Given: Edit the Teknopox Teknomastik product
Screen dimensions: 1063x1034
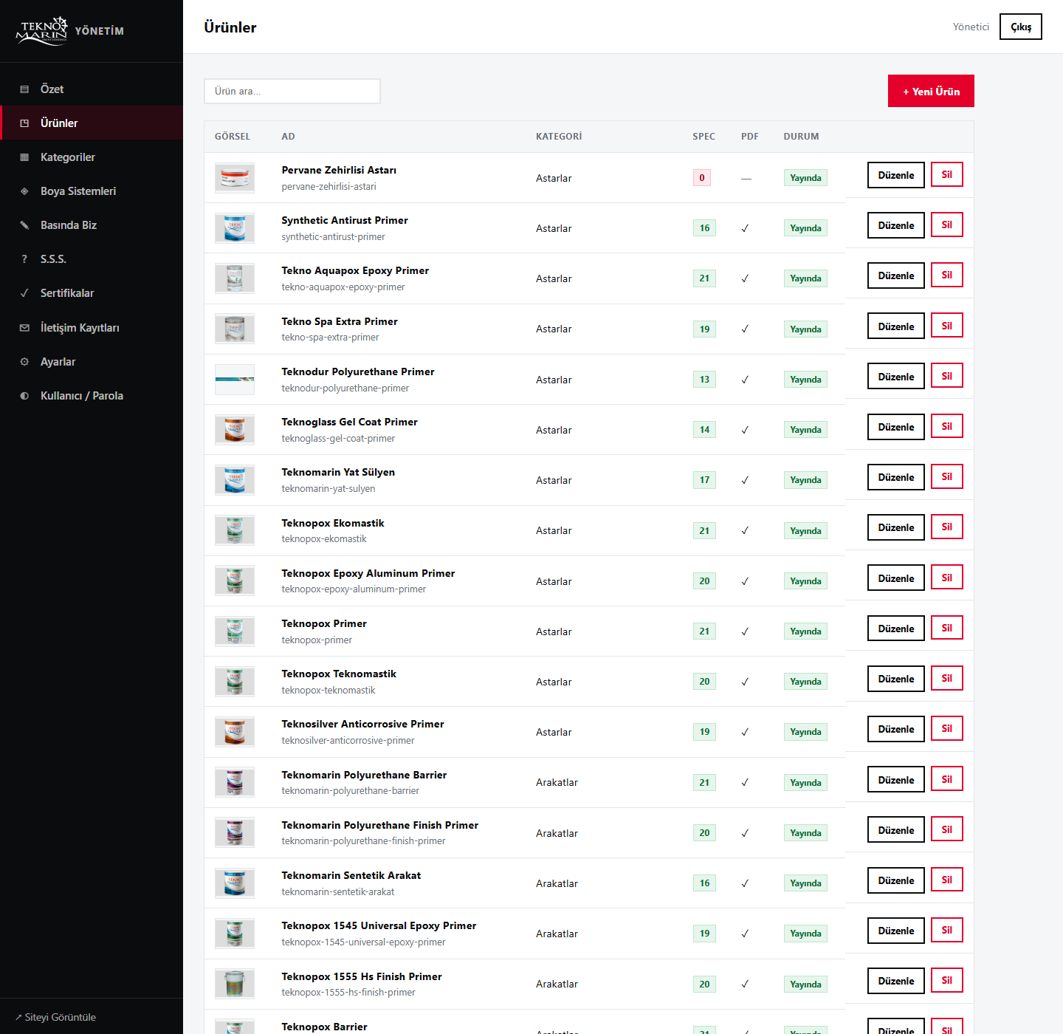Looking at the screenshot, I should point(896,679).
